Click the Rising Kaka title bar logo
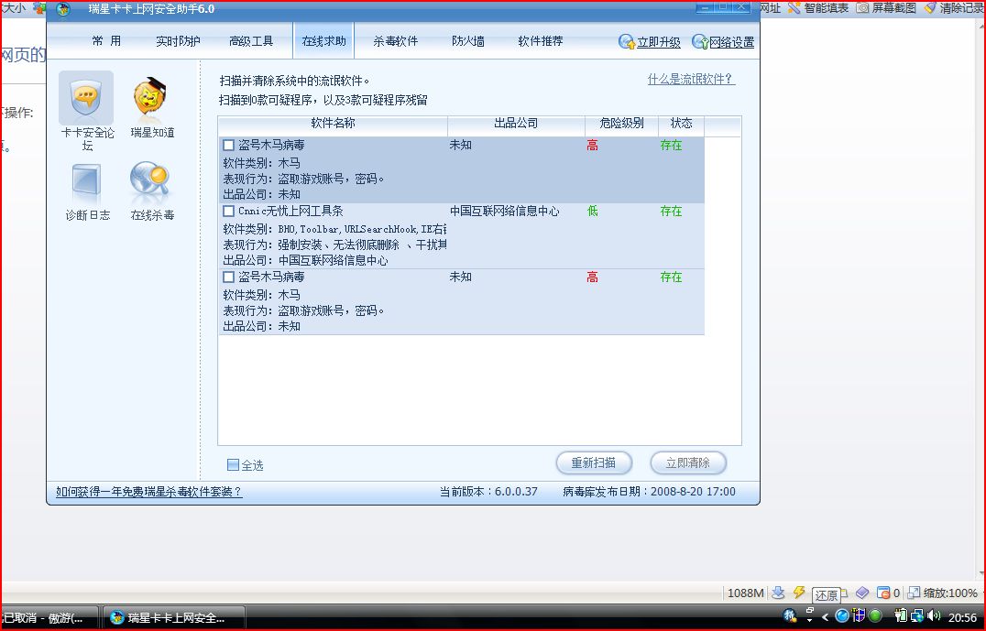 pos(63,9)
